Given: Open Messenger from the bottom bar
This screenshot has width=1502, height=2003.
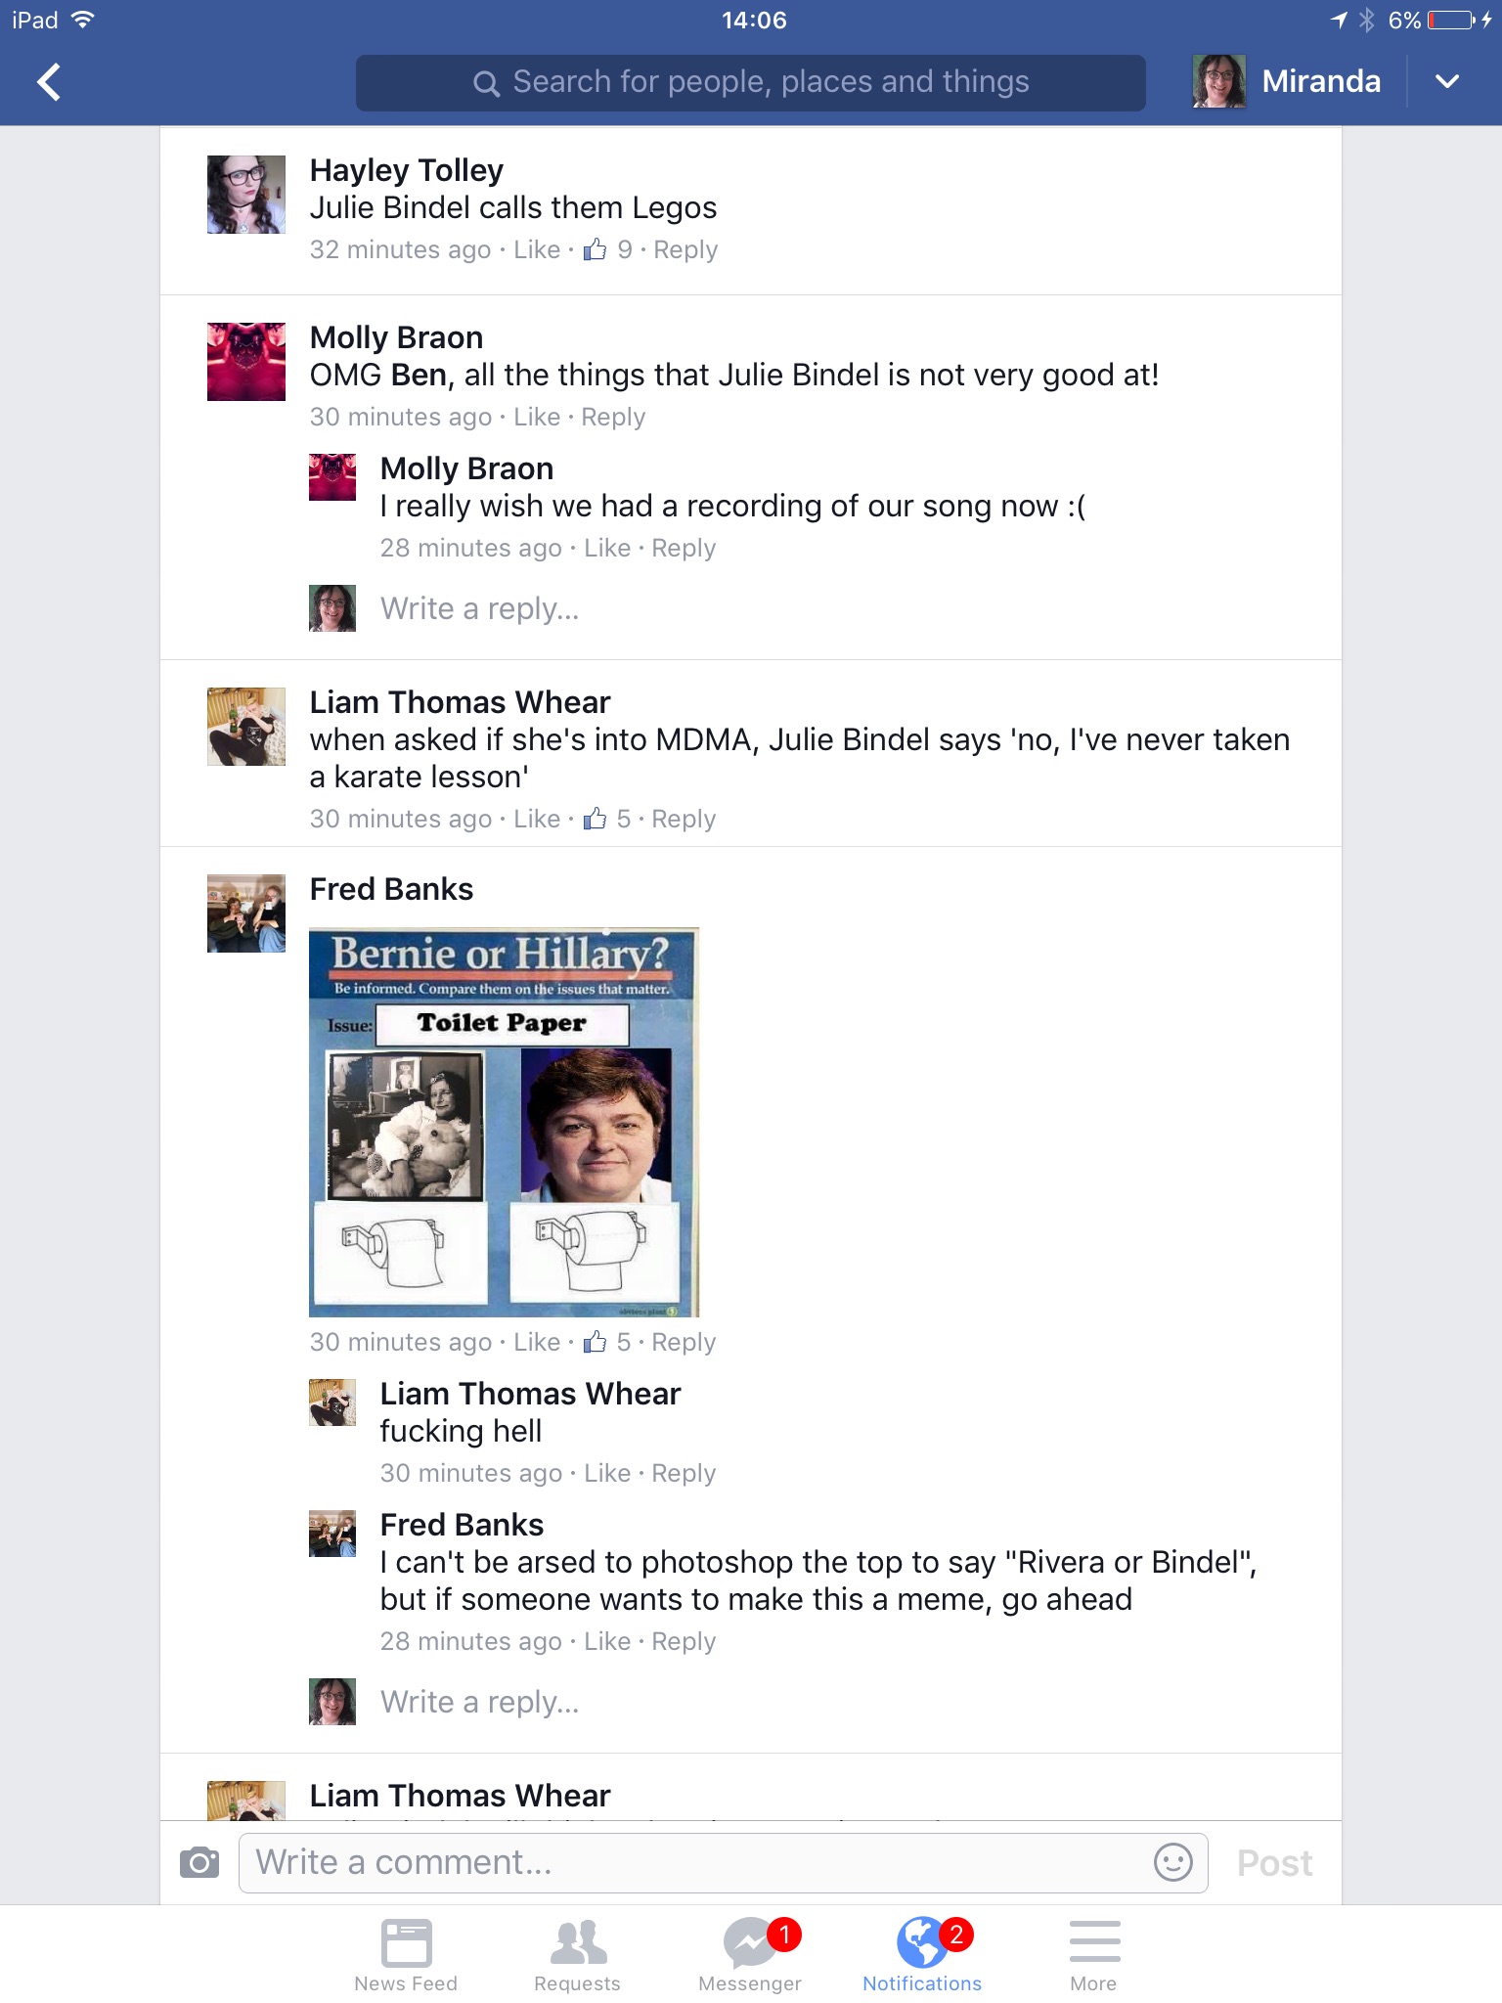Looking at the screenshot, I should click(751, 1954).
